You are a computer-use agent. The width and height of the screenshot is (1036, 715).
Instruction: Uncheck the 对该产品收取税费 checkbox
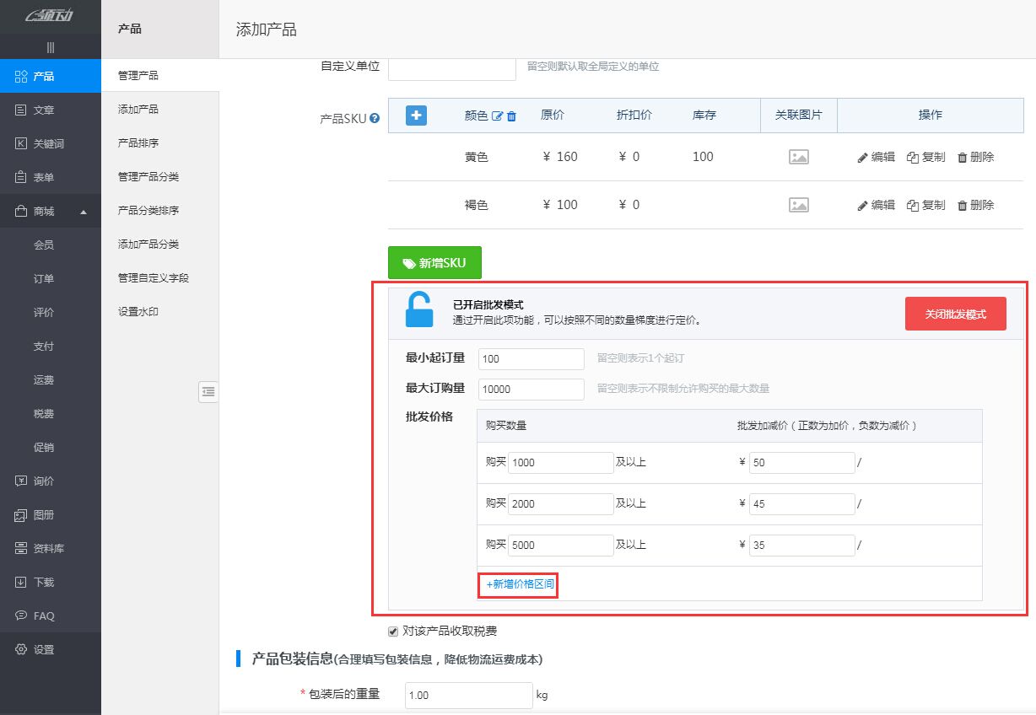pos(393,631)
